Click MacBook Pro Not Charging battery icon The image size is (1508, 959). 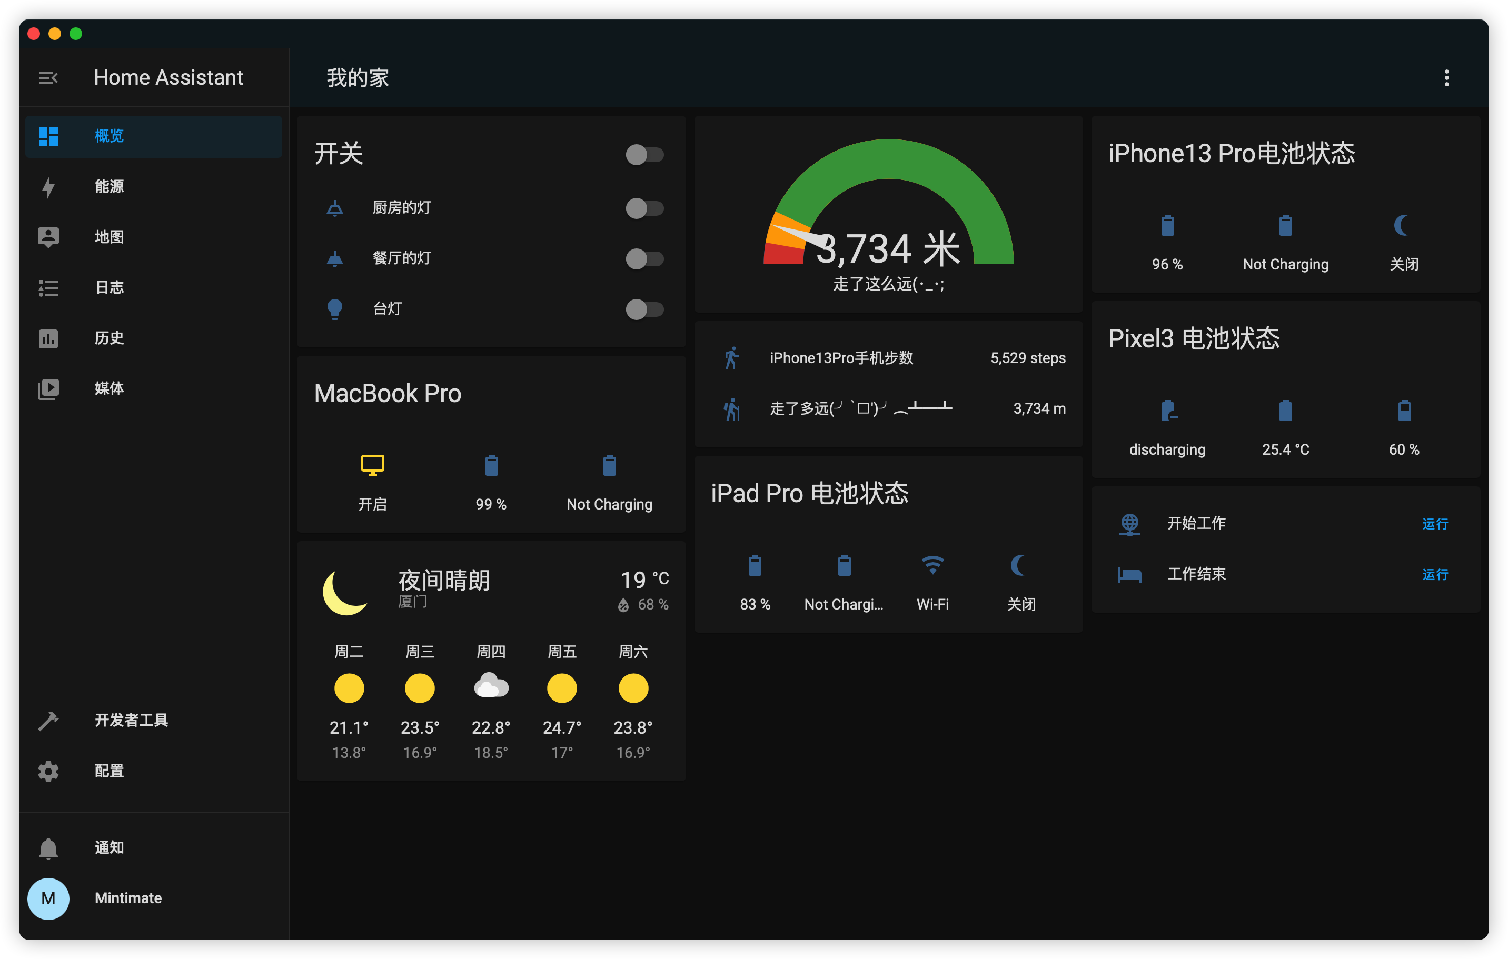(609, 465)
